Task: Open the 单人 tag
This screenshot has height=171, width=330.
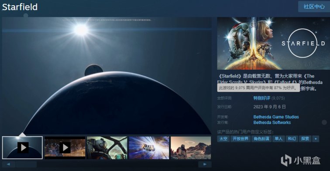Action: coord(278,139)
